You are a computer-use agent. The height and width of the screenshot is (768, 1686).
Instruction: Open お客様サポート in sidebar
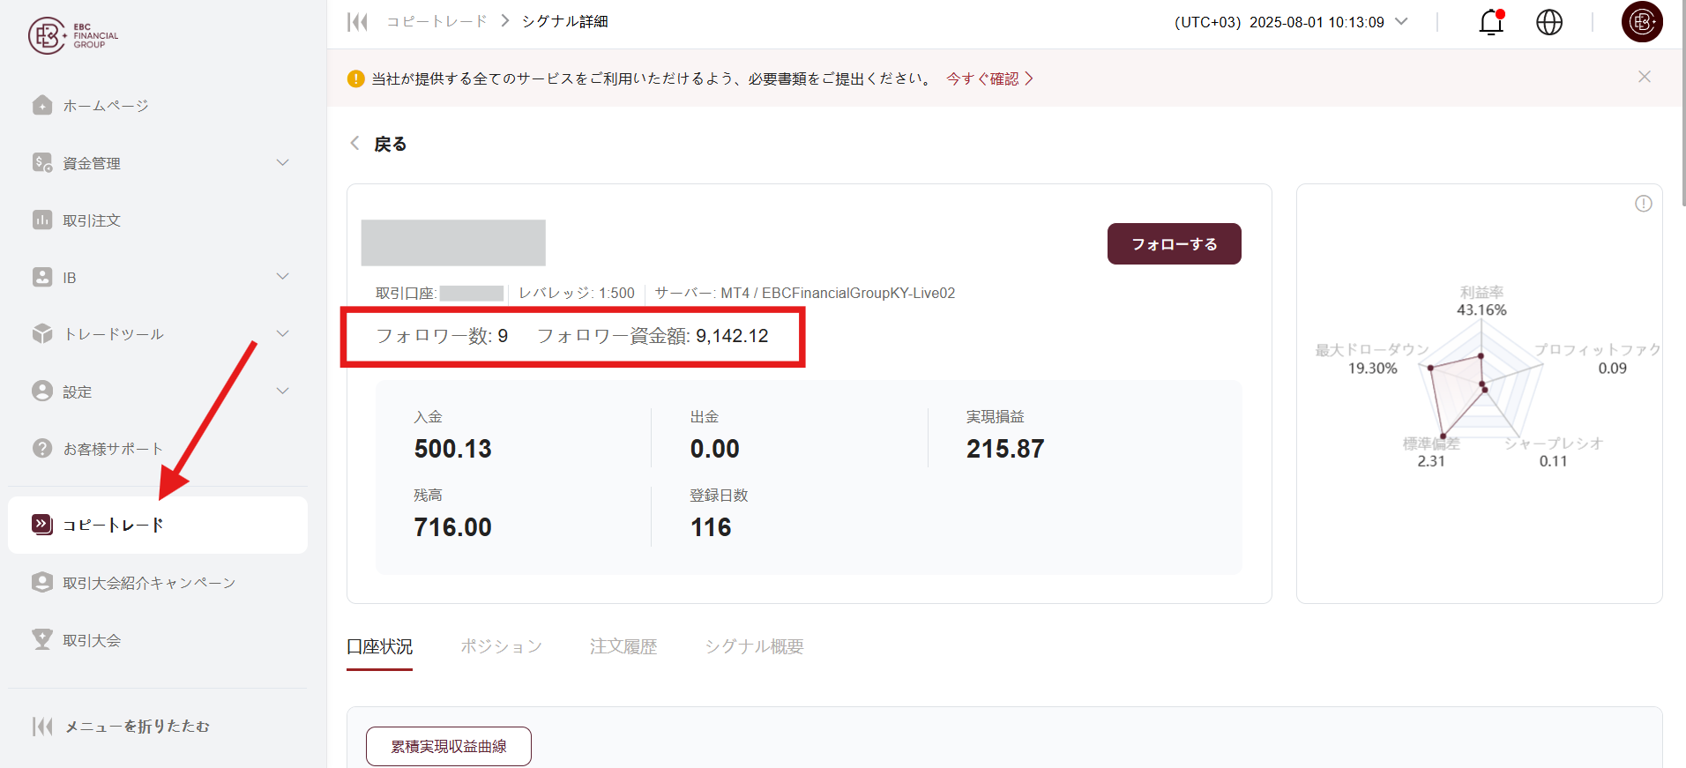[158, 449]
